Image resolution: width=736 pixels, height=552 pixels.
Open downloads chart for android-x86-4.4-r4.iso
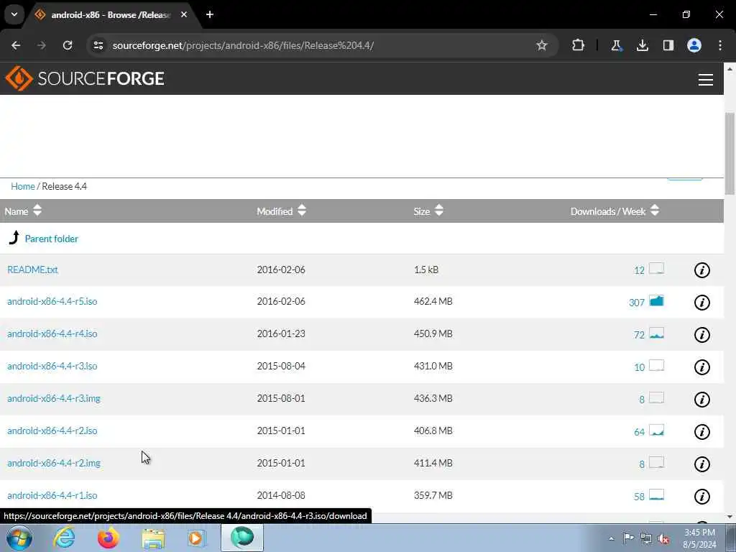656,333
